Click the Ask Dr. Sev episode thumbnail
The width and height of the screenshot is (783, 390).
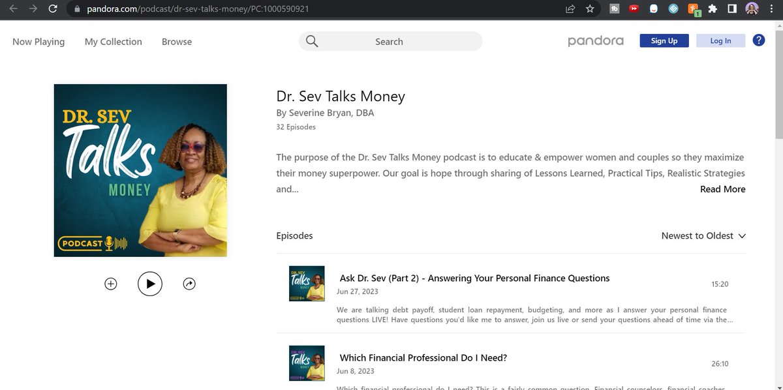pos(307,283)
